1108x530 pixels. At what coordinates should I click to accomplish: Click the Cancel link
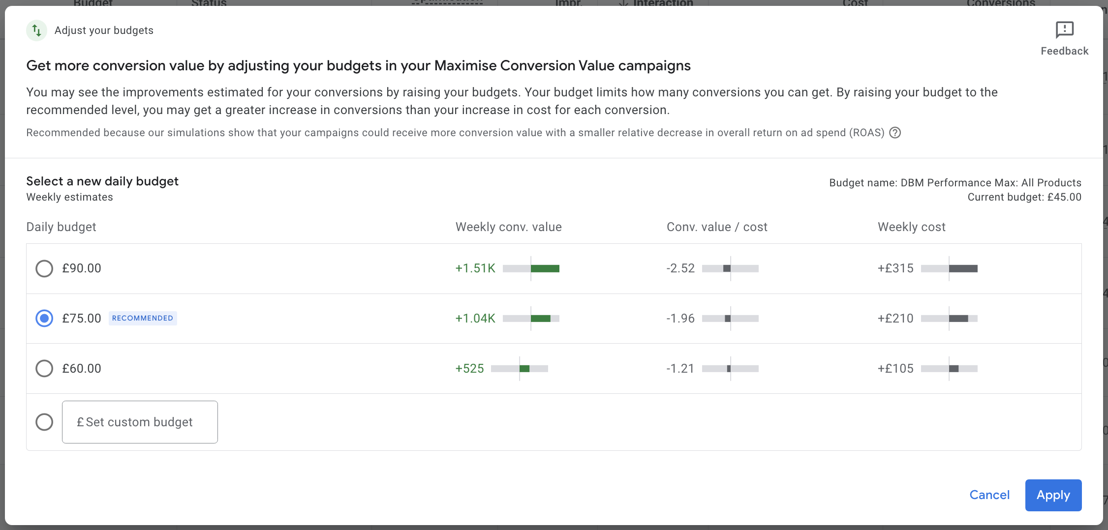click(x=989, y=495)
